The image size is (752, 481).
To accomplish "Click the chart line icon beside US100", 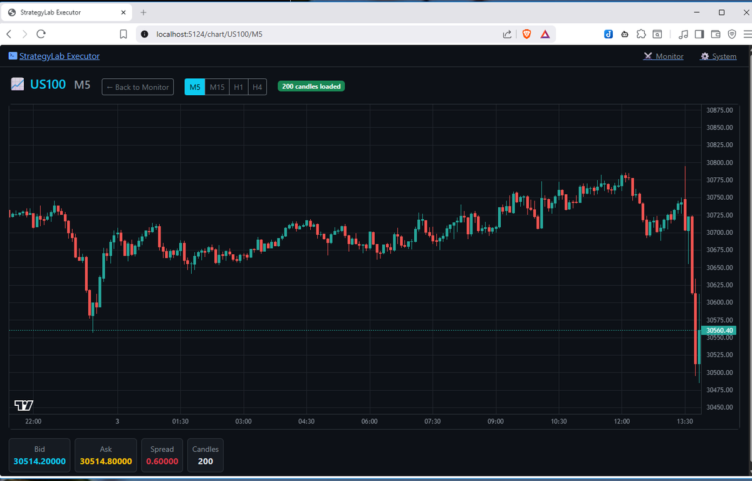I will 18,84.
